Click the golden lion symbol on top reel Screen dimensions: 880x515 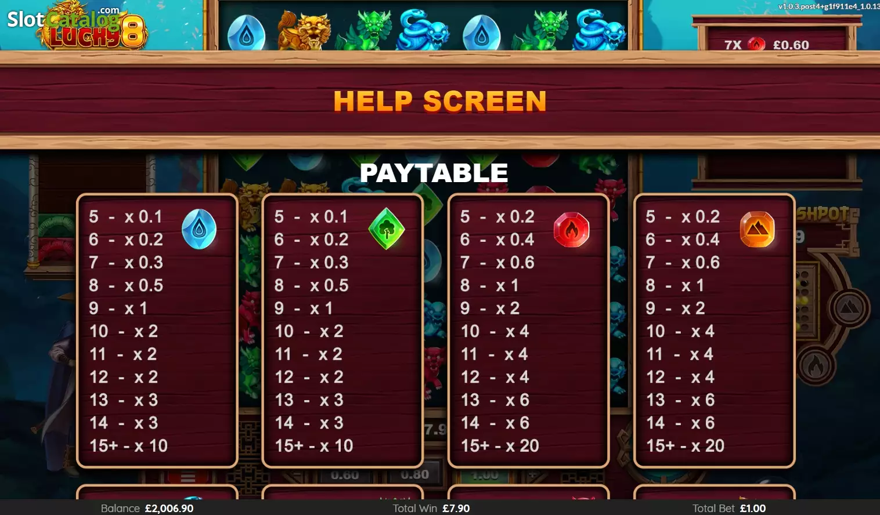pos(304,31)
